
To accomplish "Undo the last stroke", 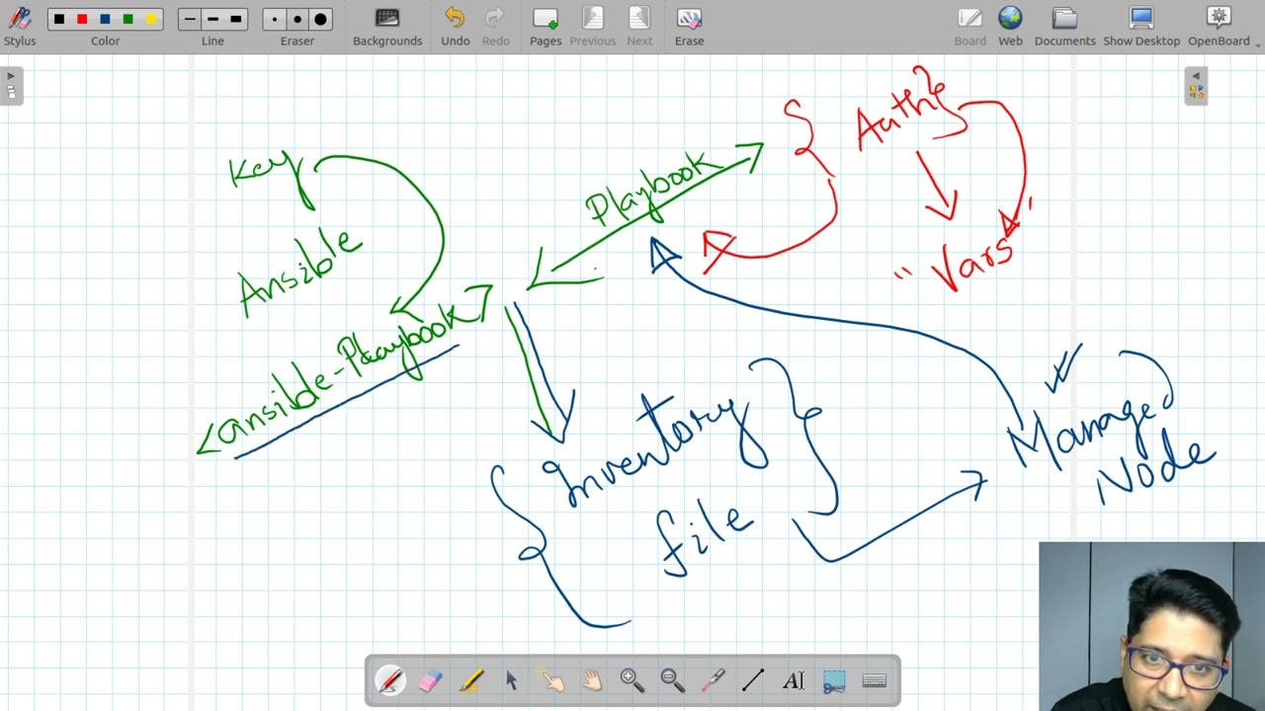I will click(455, 27).
